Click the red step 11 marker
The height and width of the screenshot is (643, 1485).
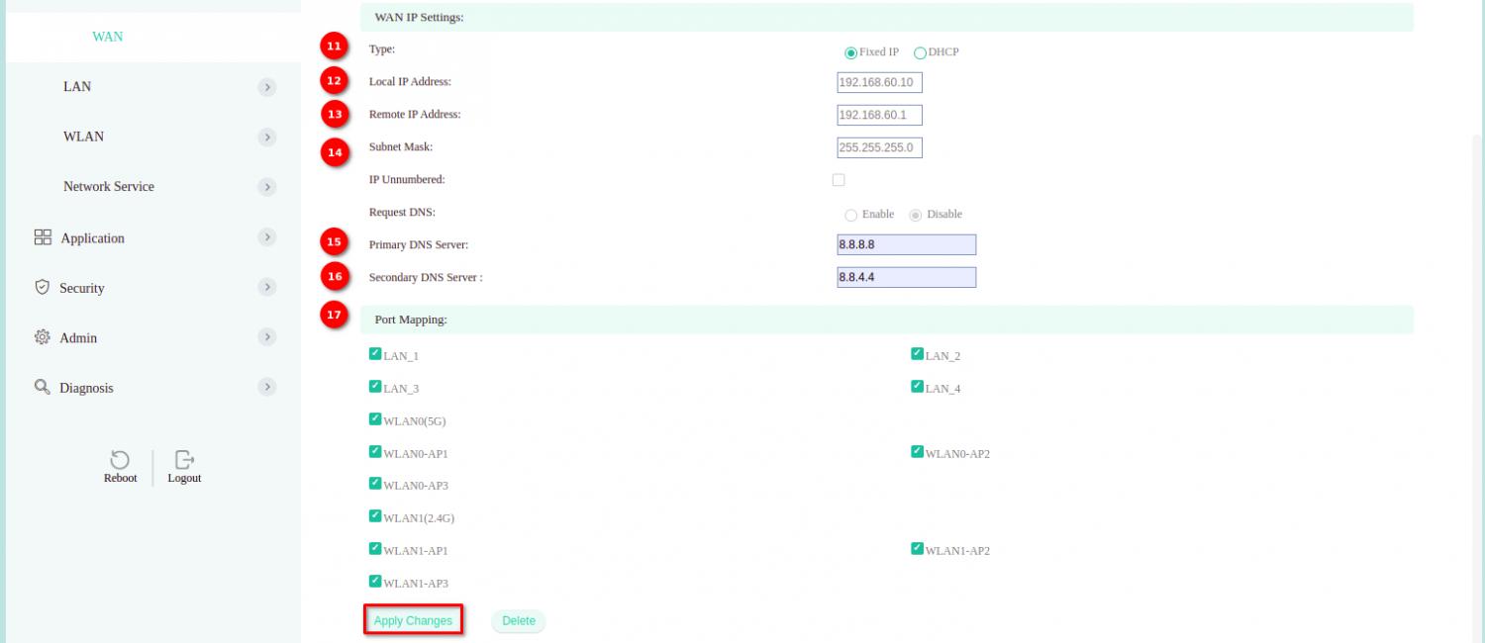(x=335, y=46)
